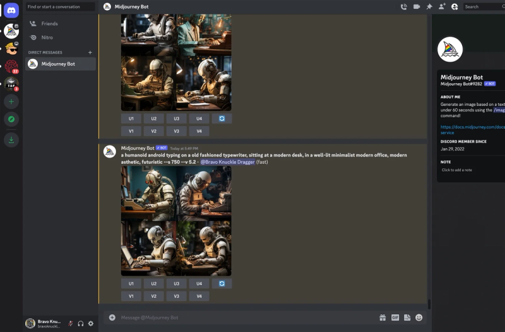This screenshot has width=505, height=332.
Task: Open the T&F server icon in sidebar
Action: coord(11,84)
